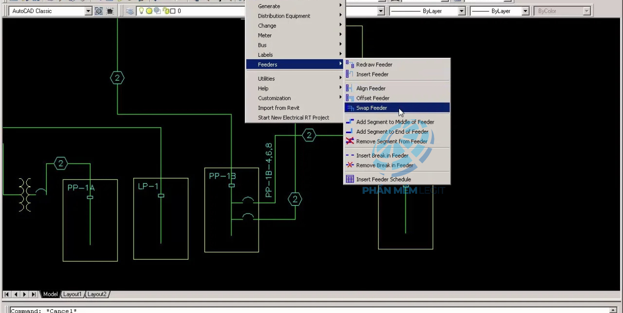This screenshot has height=313, width=623.
Task: Expand the Distribution Equipment submenu
Action: (295, 16)
